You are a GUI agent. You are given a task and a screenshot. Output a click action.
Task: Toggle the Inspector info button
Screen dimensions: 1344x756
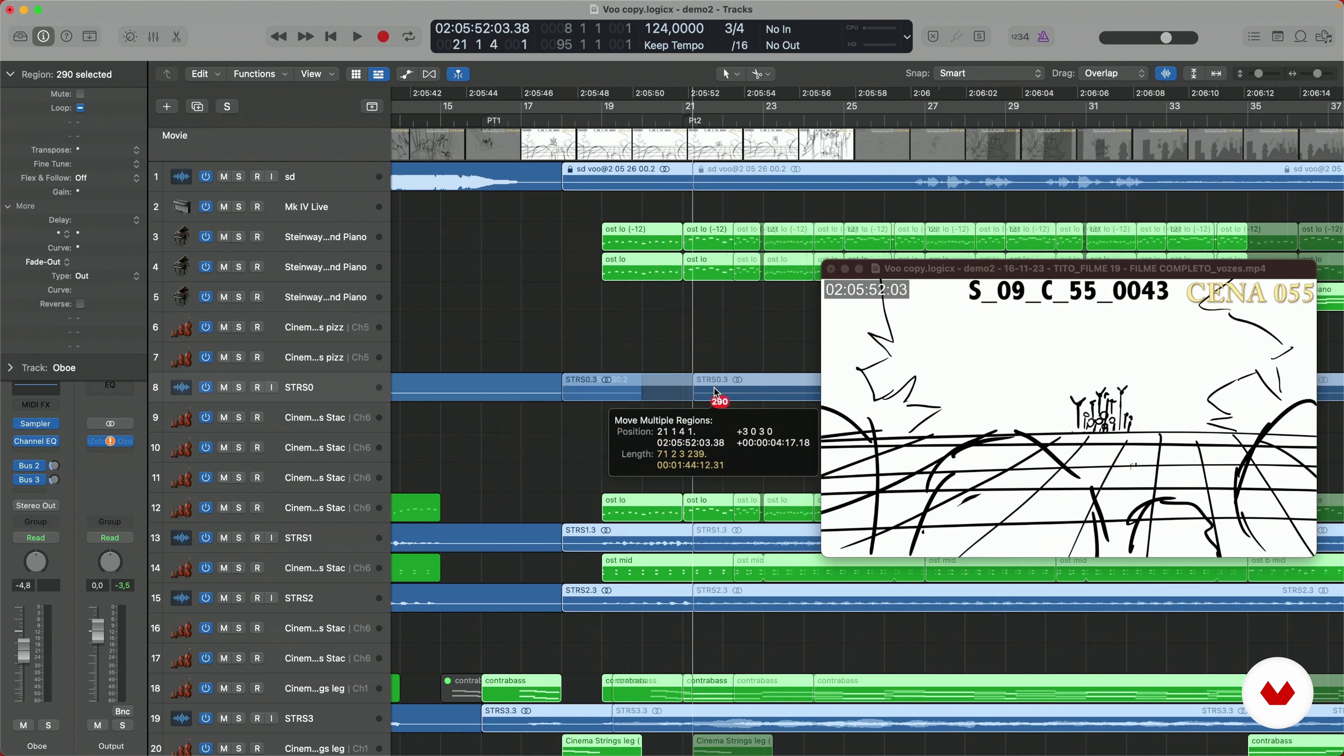point(43,36)
